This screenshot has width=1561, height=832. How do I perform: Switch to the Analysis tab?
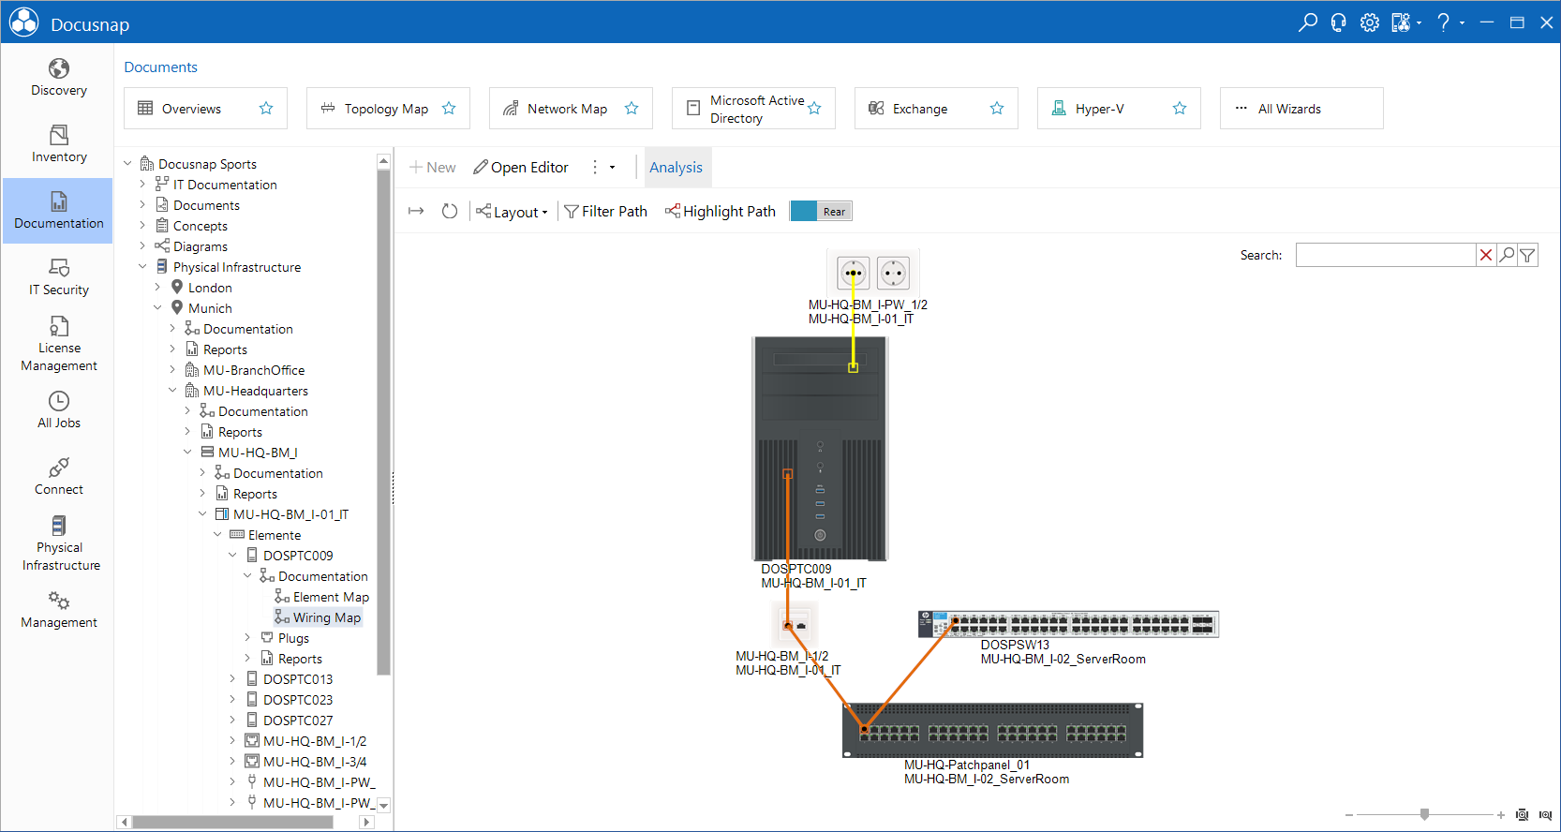point(676,168)
